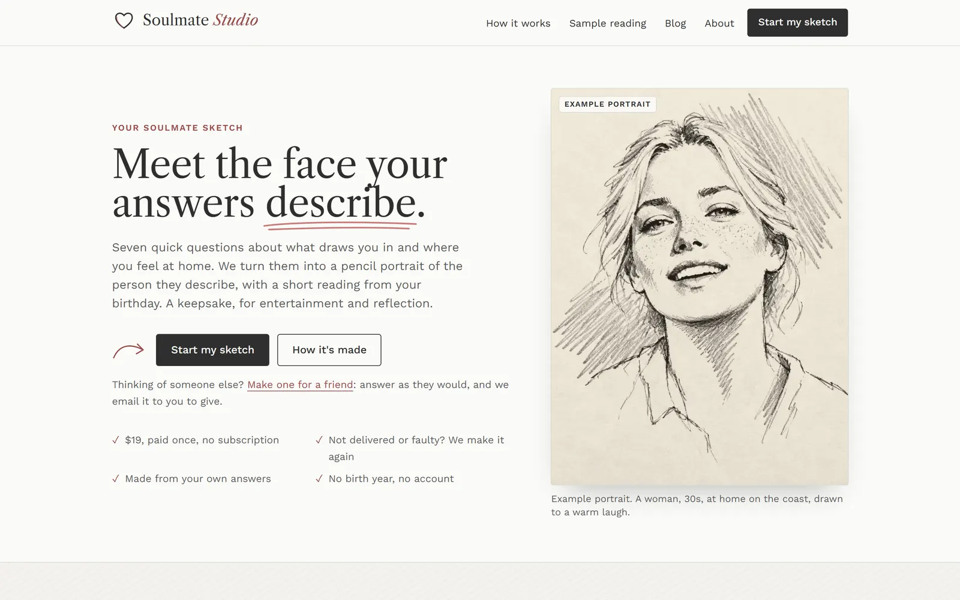Click the text '$19, paid once, no subscription'
Image resolution: width=960 pixels, height=600 pixels.
(202, 440)
